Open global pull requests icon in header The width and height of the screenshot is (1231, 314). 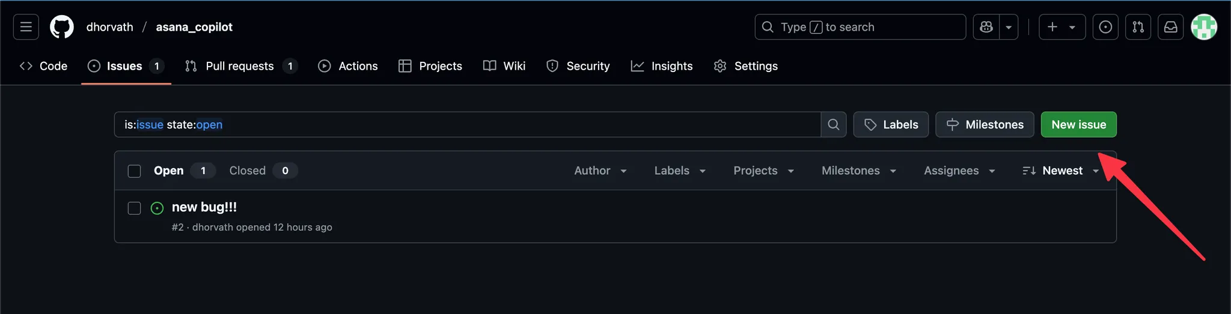click(1138, 27)
